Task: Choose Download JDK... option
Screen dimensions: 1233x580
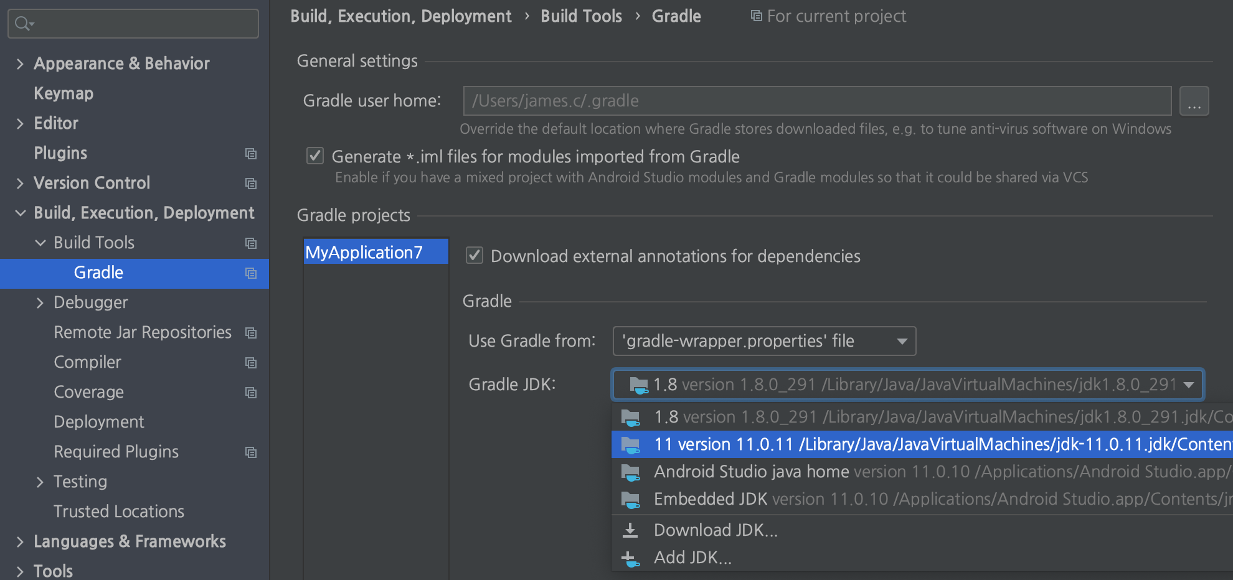Action: point(922,530)
